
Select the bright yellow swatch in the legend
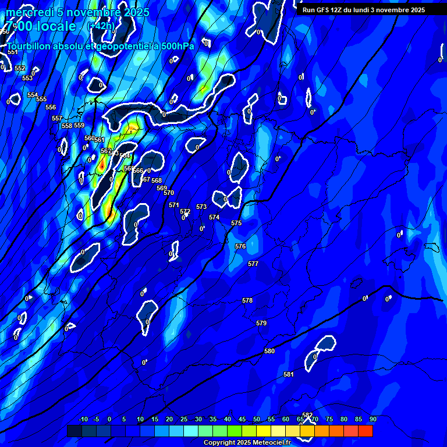tap(264, 431)
